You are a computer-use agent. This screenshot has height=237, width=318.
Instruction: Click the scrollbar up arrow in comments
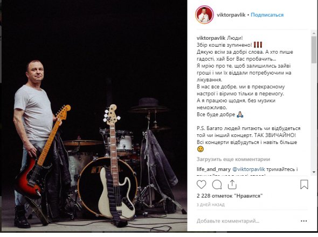314,33
